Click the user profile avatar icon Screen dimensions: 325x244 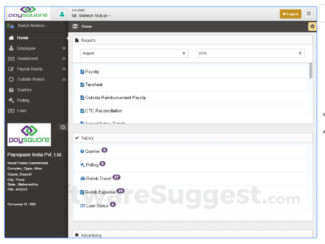62,14
